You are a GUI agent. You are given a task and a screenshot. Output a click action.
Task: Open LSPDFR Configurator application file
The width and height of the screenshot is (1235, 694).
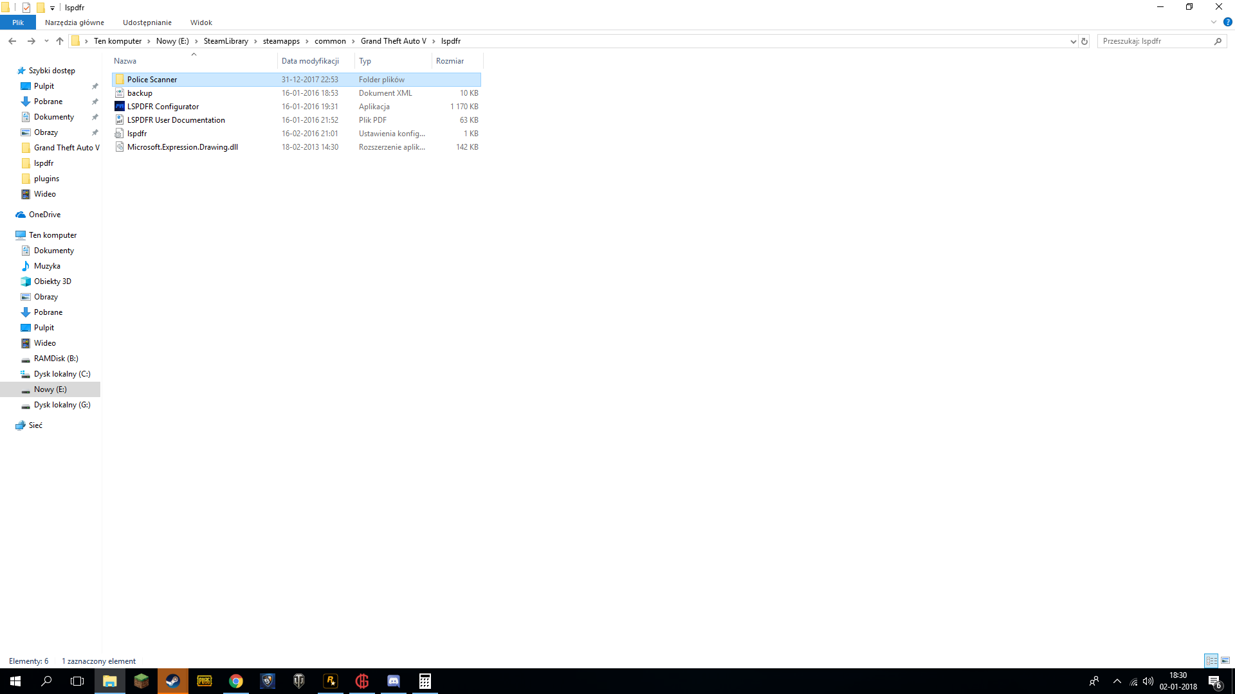tap(163, 107)
